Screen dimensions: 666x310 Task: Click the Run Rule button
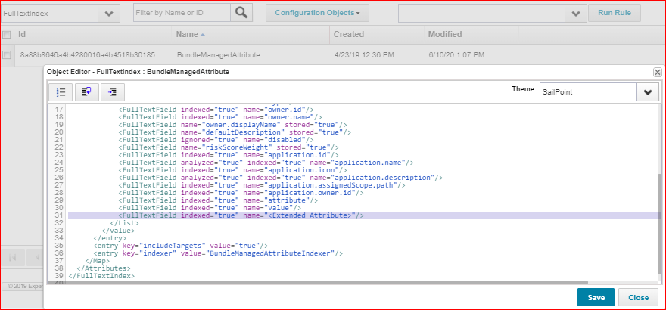coord(614,13)
